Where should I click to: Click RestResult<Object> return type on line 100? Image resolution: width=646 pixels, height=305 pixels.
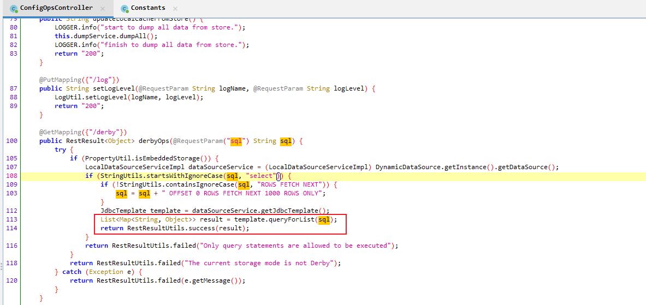pyautogui.click(x=100, y=141)
